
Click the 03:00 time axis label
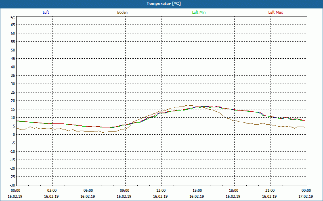pos(52,191)
